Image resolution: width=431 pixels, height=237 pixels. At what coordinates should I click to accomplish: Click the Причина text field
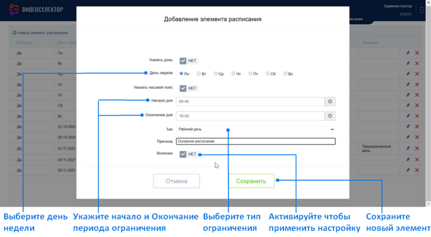point(256,141)
